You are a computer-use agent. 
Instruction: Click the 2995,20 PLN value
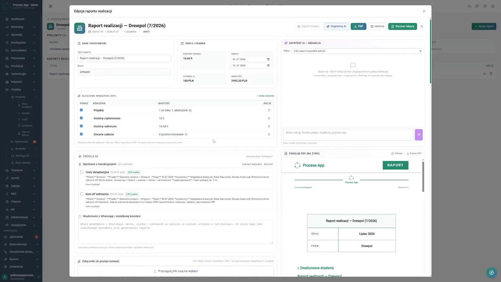tap(239, 81)
